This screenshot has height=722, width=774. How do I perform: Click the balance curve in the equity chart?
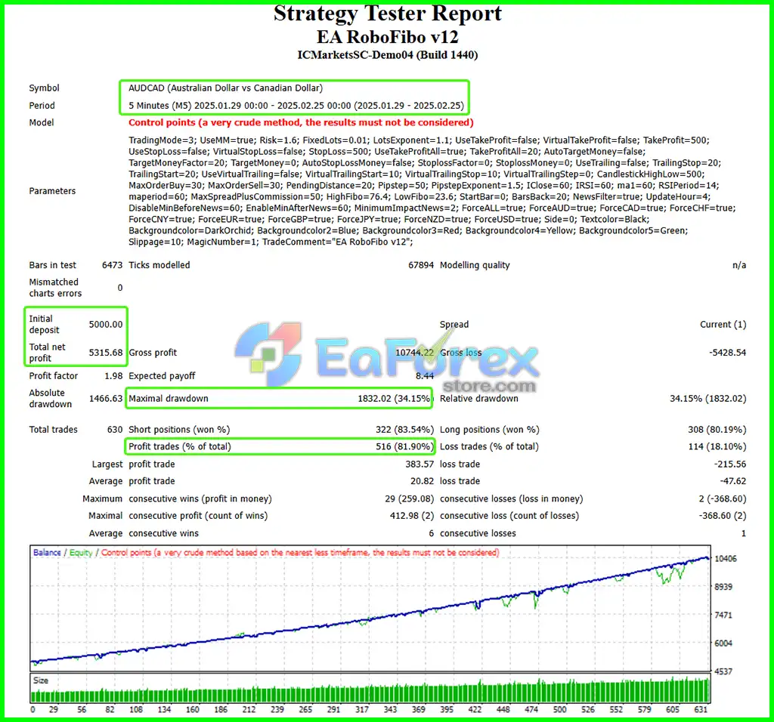point(370,619)
